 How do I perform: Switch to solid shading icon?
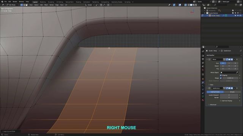point(191,5)
